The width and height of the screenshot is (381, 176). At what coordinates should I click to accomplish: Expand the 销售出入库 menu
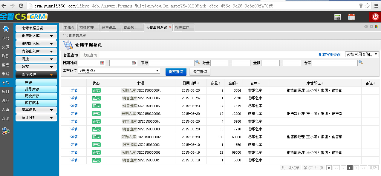click(x=36, y=36)
